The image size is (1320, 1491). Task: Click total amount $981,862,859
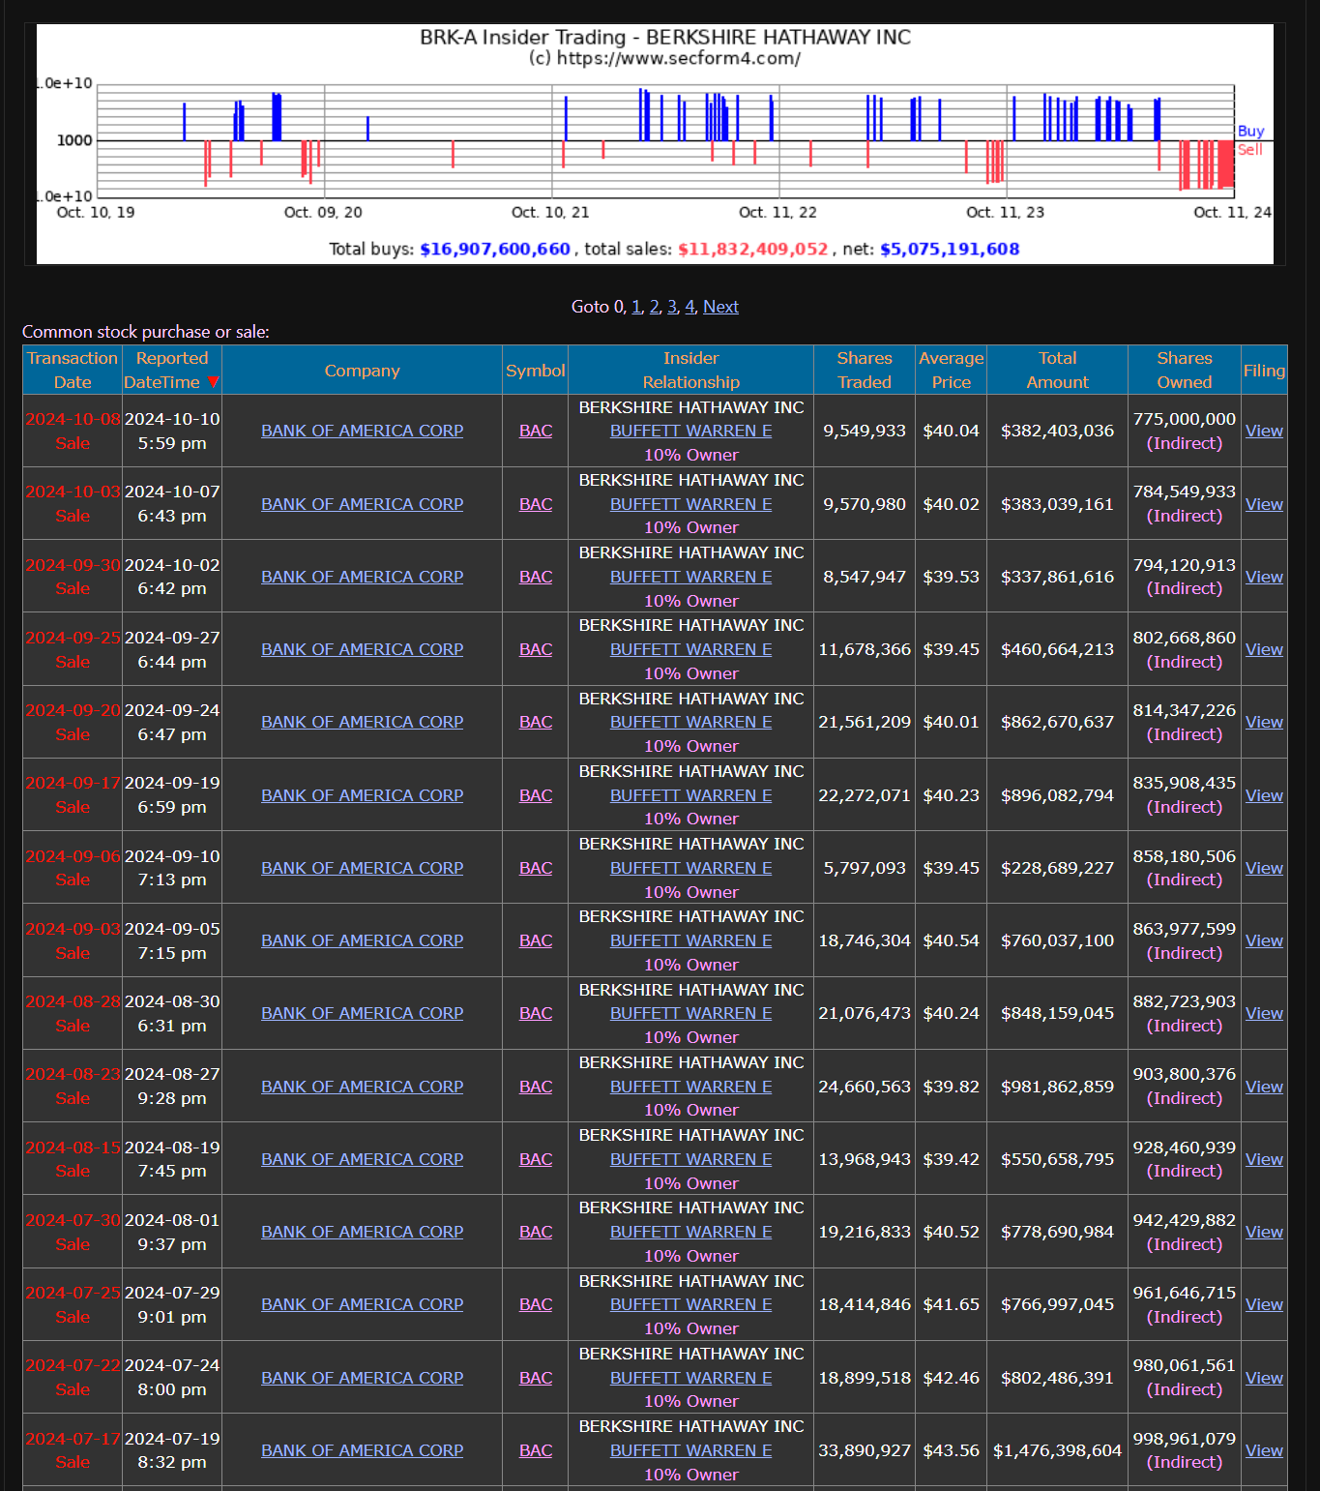tap(1057, 1087)
